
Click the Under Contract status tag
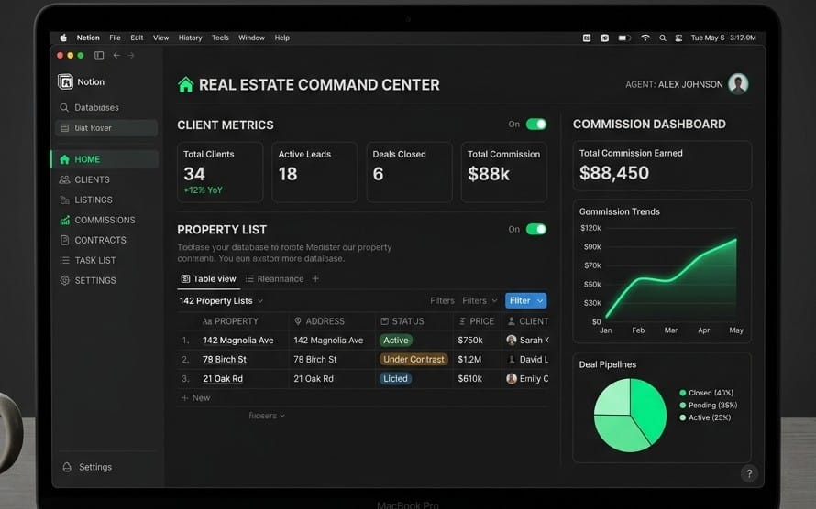tap(414, 360)
